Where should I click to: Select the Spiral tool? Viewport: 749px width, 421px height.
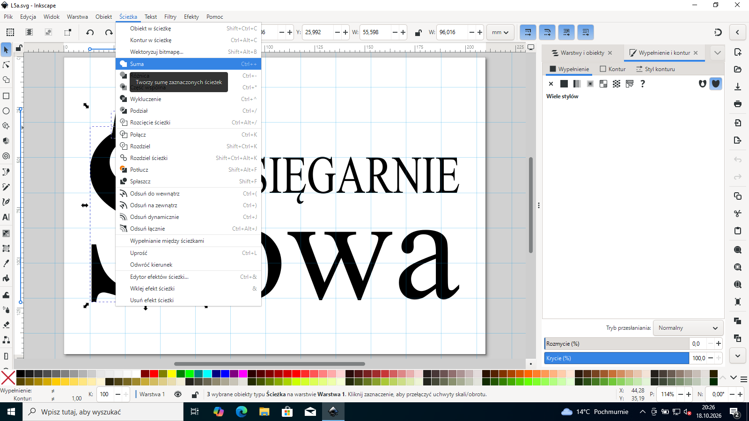coord(6,156)
